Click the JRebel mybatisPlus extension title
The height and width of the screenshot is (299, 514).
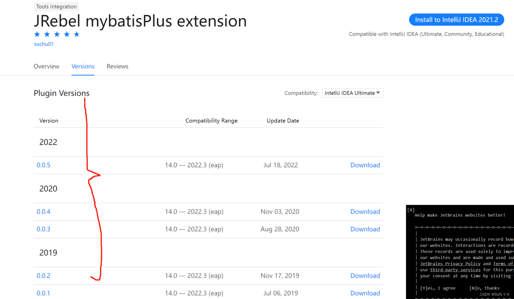[140, 21]
